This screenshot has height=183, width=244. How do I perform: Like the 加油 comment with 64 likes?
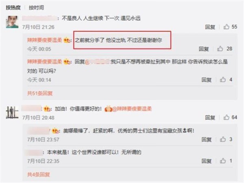click(227, 117)
